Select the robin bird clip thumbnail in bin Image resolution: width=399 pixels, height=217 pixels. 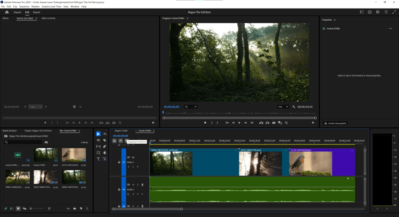pos(74,155)
